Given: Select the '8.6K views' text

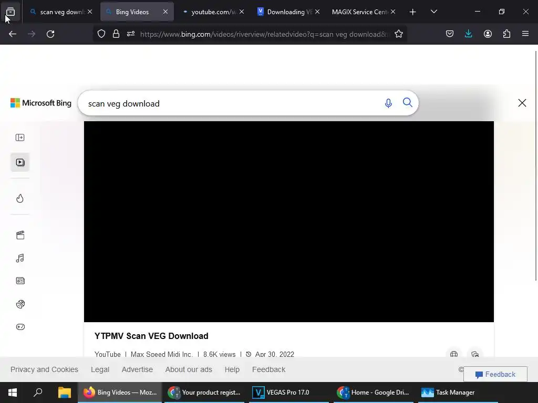Looking at the screenshot, I should pyautogui.click(x=219, y=354).
